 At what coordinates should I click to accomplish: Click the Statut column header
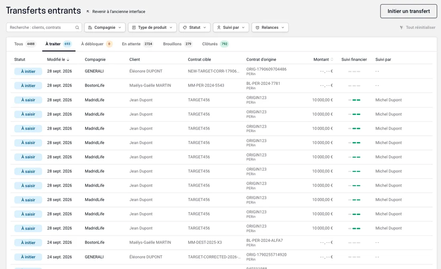pos(20,60)
